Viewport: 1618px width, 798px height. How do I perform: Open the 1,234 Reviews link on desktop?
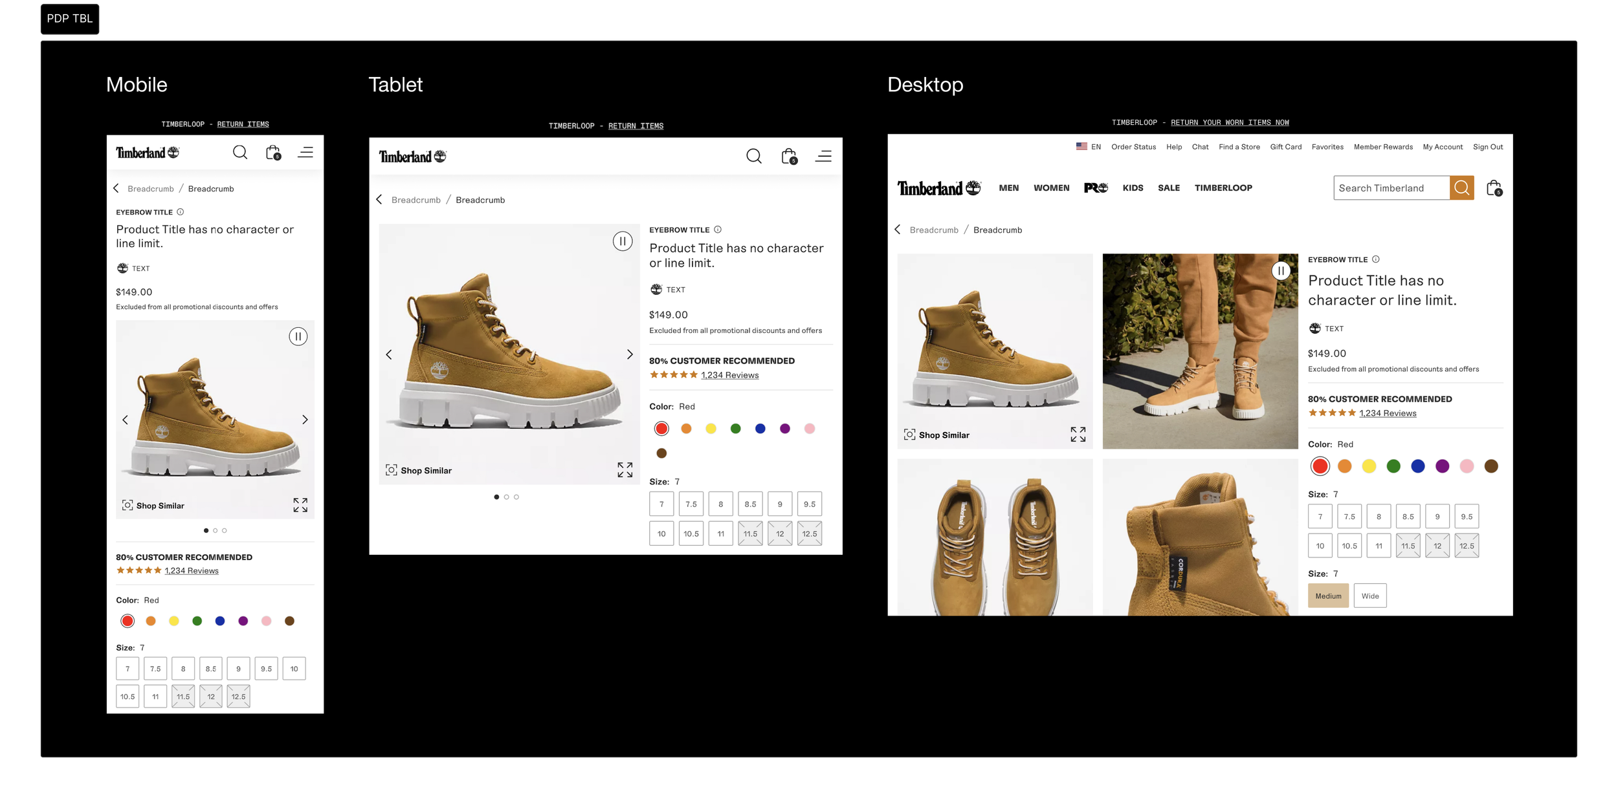click(x=1388, y=413)
